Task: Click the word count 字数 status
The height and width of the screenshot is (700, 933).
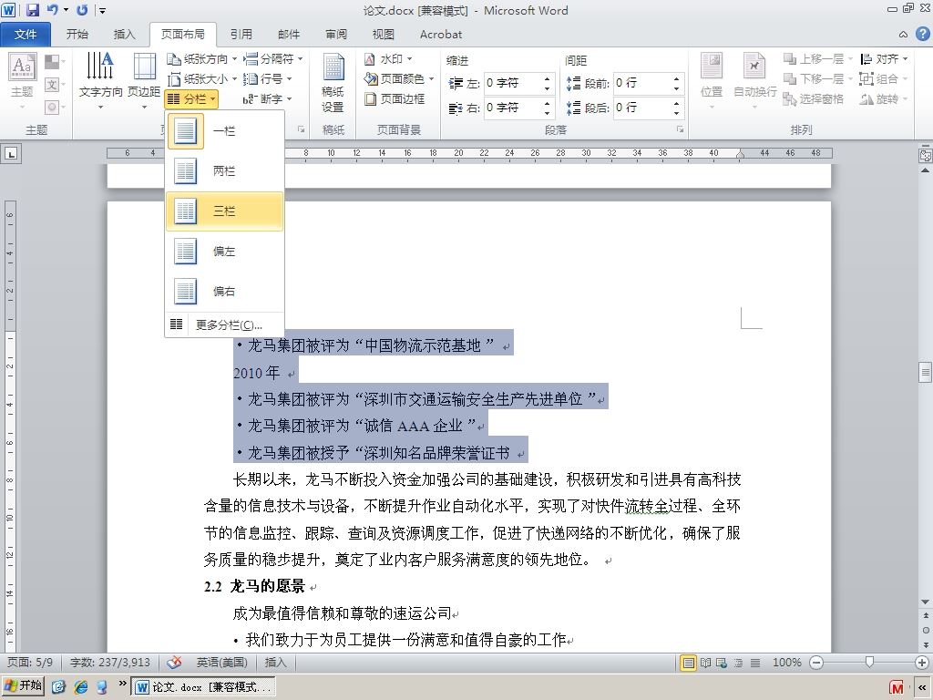Action: point(110,663)
